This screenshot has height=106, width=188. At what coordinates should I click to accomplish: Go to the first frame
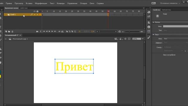[x=44, y=32]
